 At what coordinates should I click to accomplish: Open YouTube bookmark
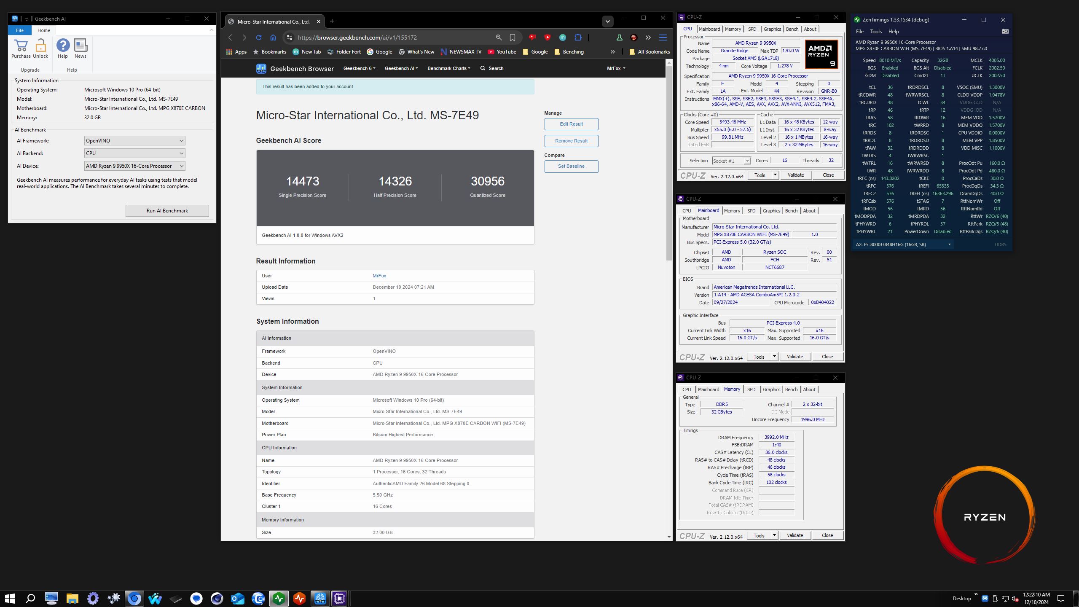click(x=502, y=52)
